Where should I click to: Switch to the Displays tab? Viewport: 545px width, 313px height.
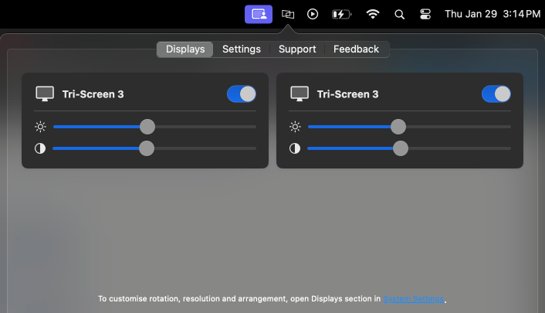pyautogui.click(x=185, y=49)
